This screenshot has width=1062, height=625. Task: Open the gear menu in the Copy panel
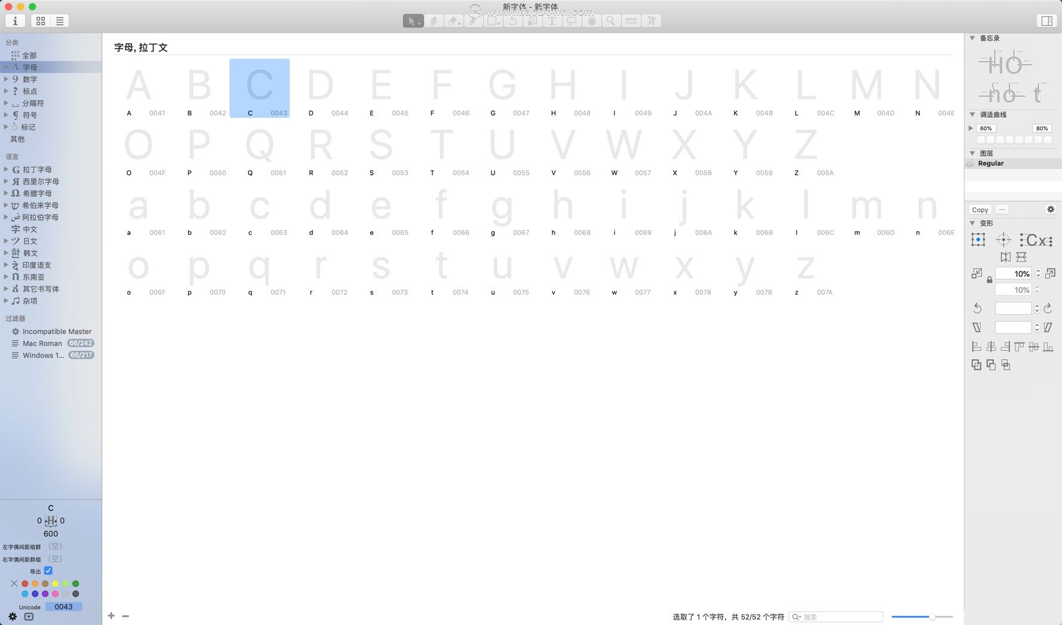click(1051, 209)
